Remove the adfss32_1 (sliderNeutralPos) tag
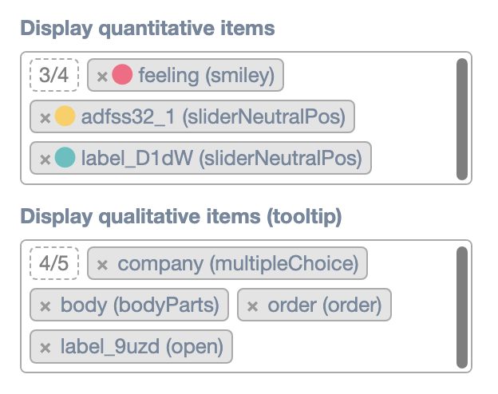 [45, 118]
